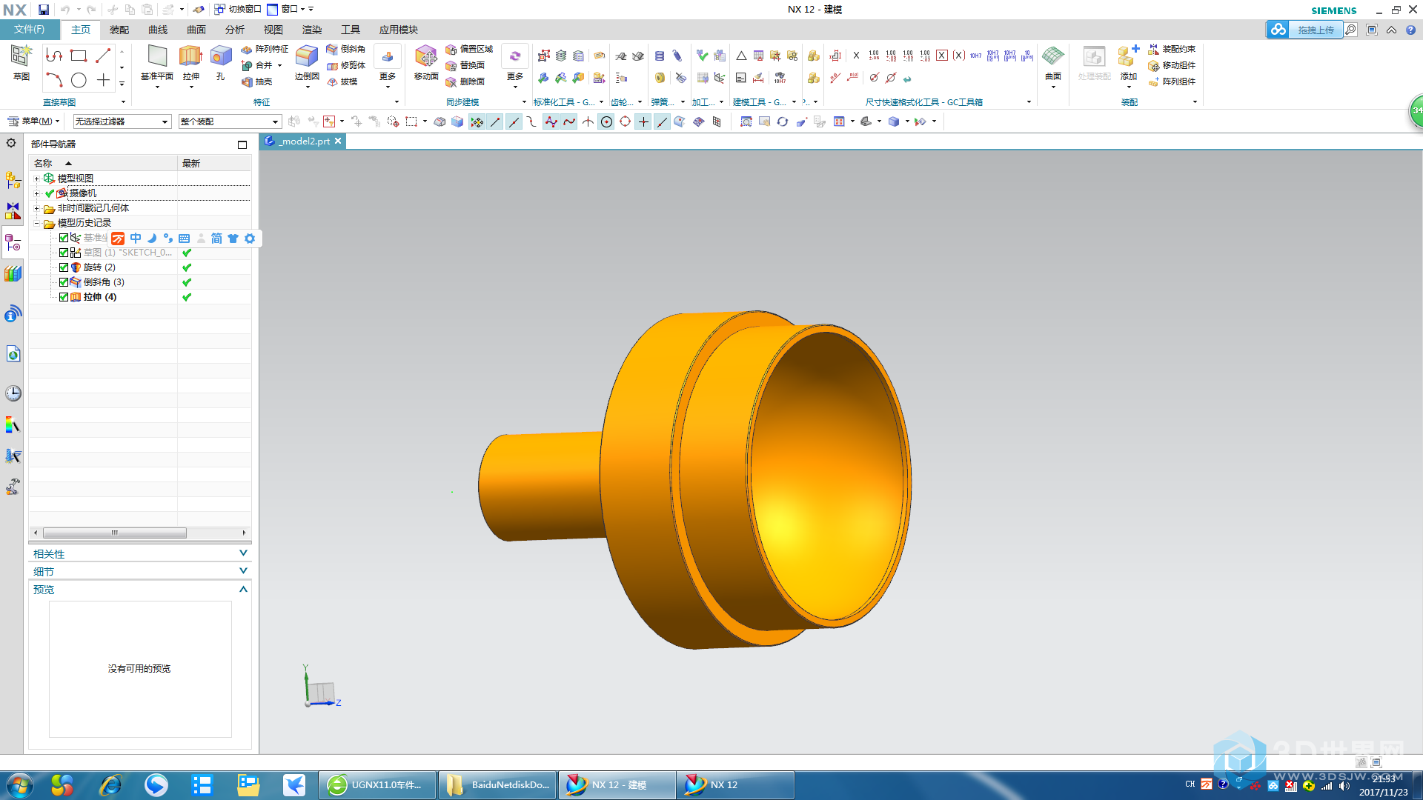Click 更多 under the 特征 group
The image size is (1423, 800).
coord(388,65)
